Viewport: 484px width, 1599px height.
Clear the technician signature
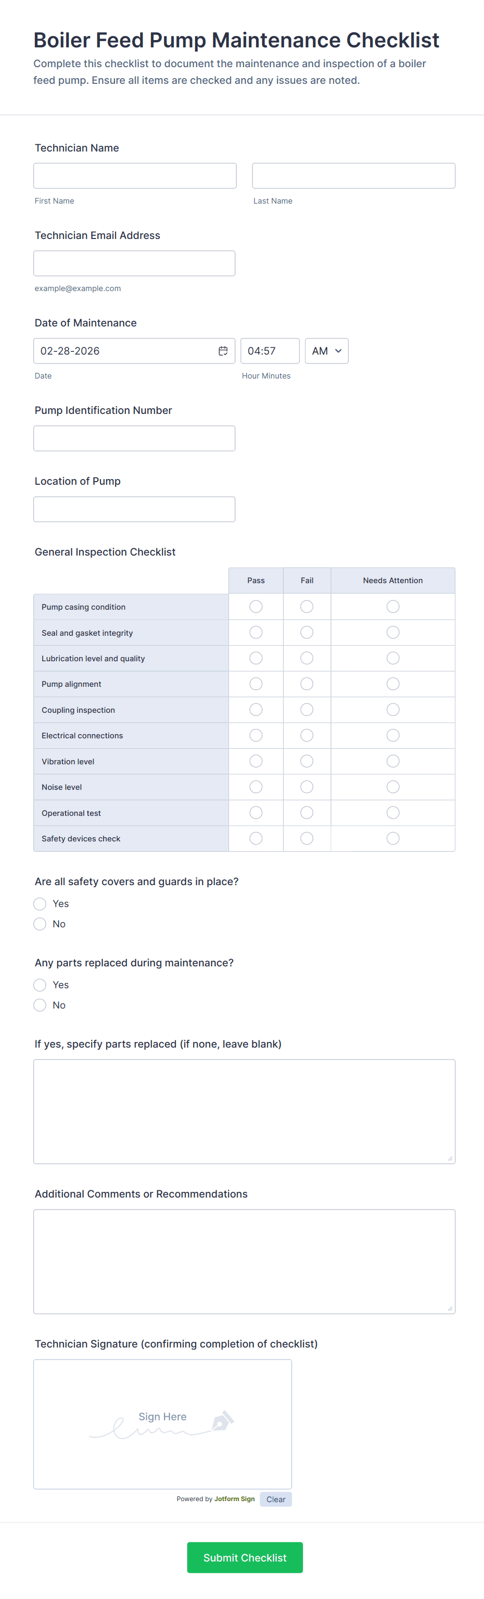coord(275,1499)
